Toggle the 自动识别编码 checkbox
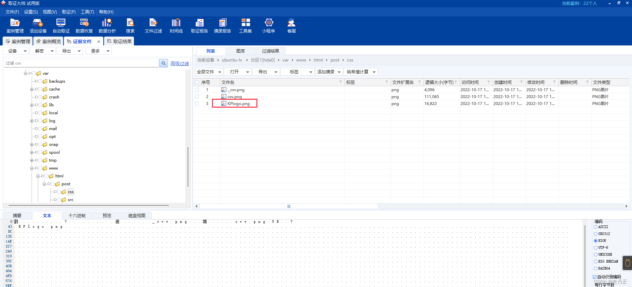 coord(595,277)
